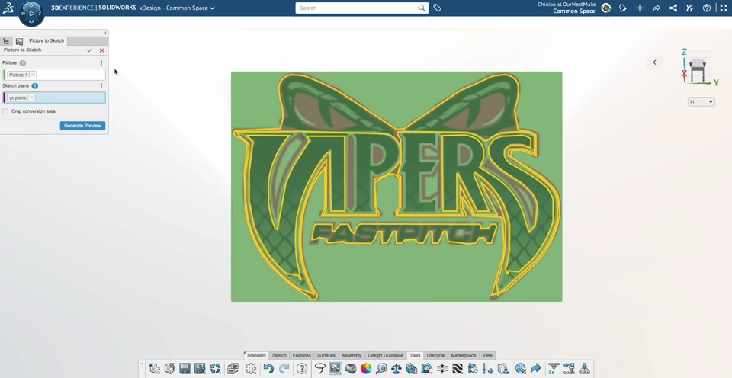732x378 pixels.
Task: Select the Picture.1 chip in the Picture field
Action: pyautogui.click(x=18, y=75)
